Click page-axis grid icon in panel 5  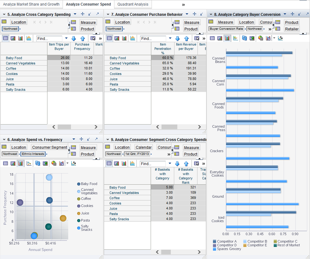pyautogui.click(x=4, y=21)
